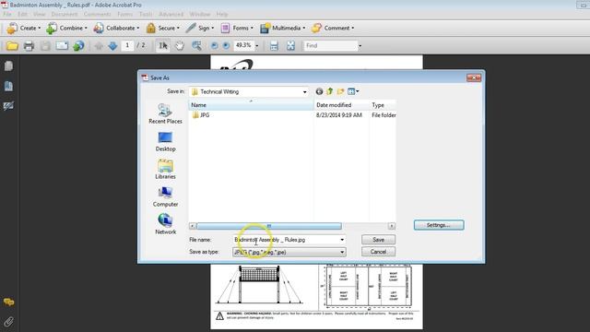The width and height of the screenshot is (590, 332).
Task: Select Recent Places in Save As sidebar
Action: tap(165, 114)
